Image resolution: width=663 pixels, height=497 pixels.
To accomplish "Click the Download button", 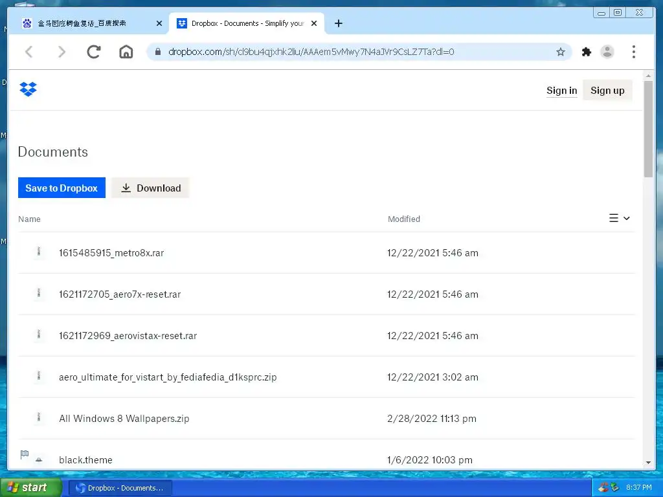I will [150, 188].
